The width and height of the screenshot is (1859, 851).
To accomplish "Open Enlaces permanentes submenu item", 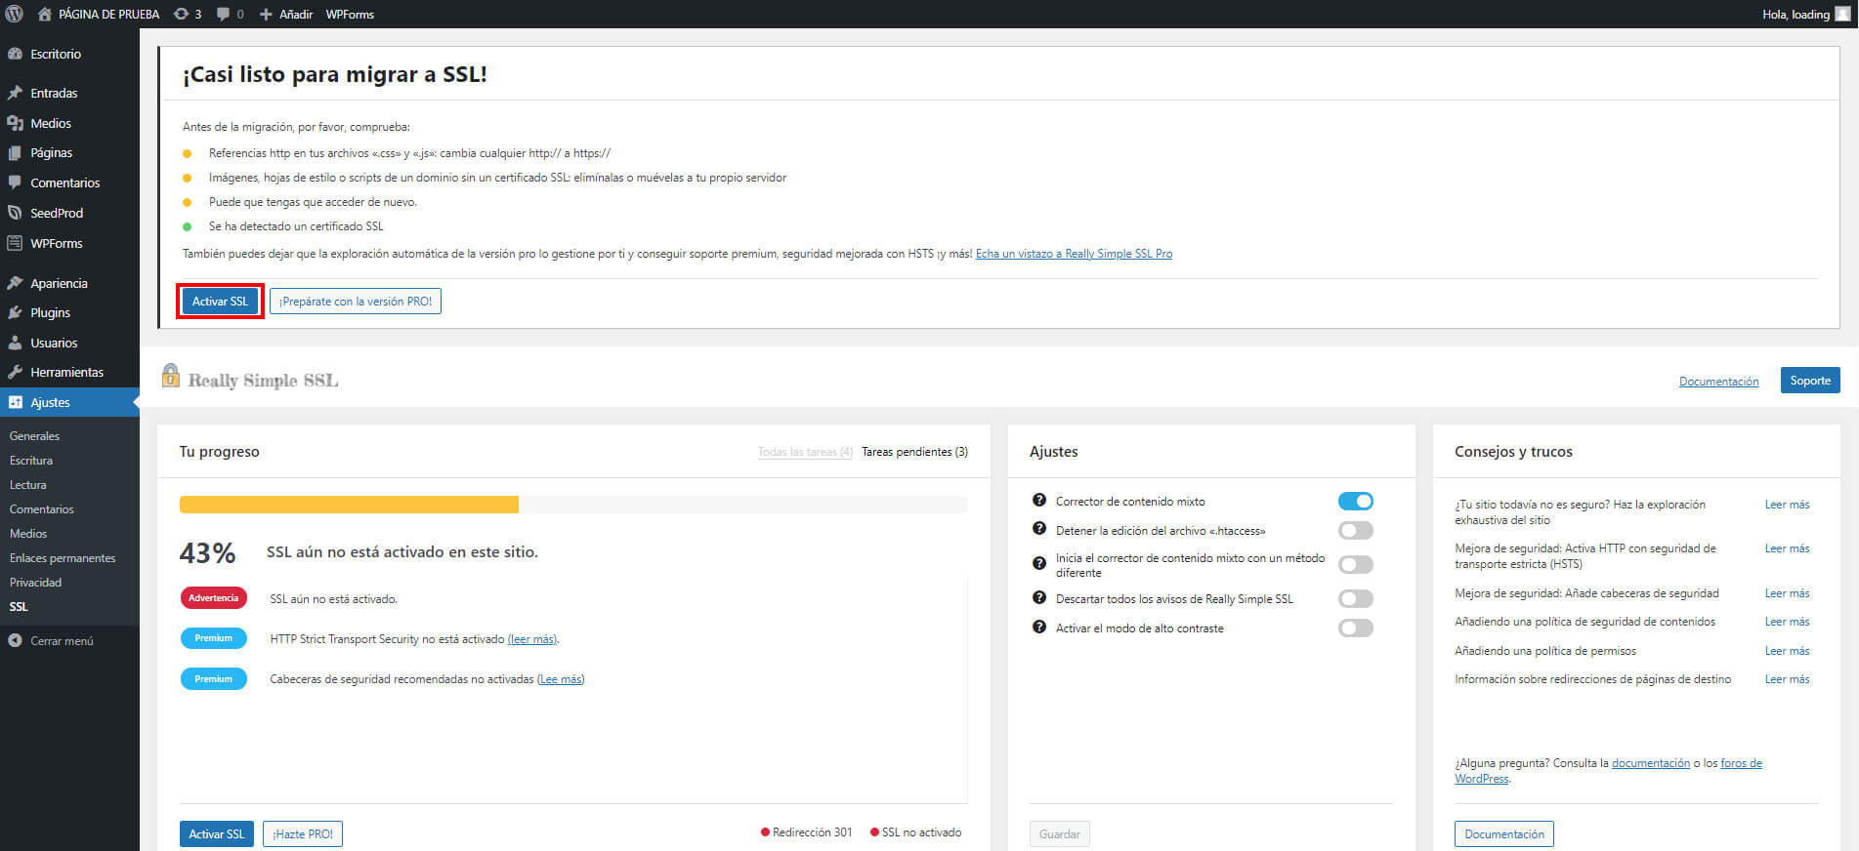I will (x=63, y=558).
